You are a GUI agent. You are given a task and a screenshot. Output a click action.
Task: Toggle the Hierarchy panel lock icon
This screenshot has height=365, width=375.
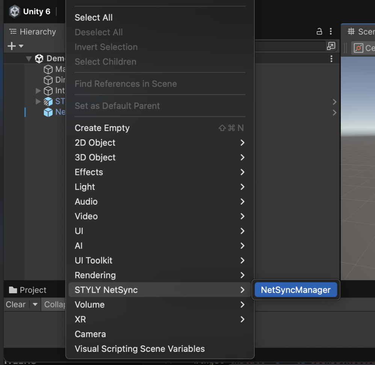pyautogui.click(x=319, y=31)
